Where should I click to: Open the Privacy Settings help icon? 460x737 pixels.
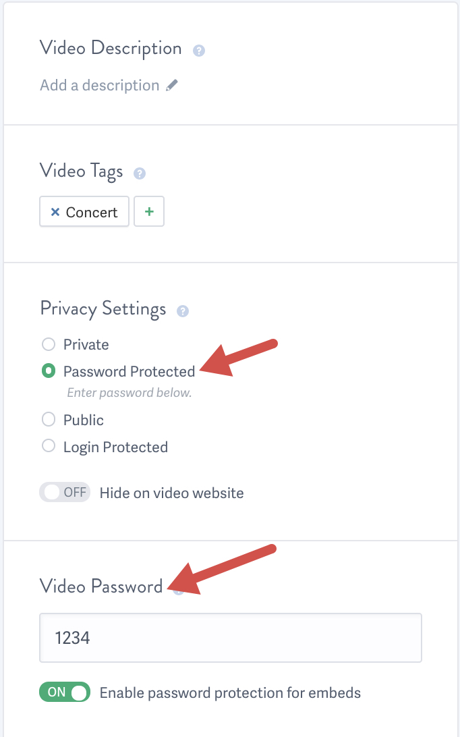[x=183, y=310]
